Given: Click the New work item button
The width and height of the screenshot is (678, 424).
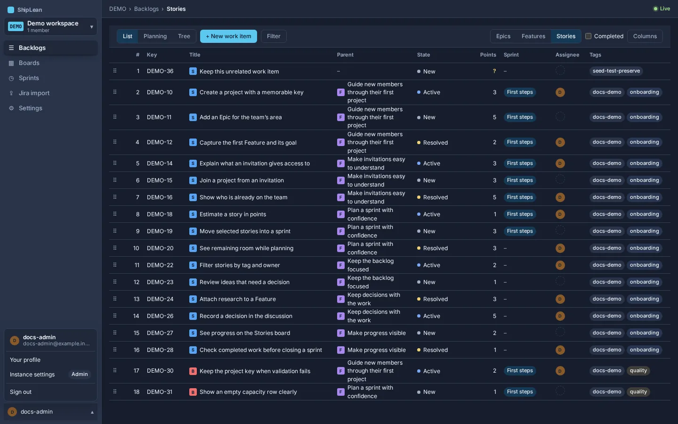Looking at the screenshot, I should point(228,36).
